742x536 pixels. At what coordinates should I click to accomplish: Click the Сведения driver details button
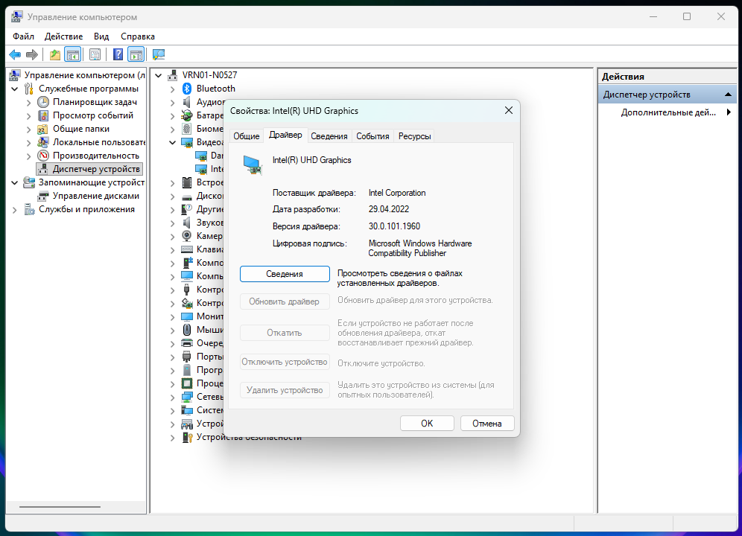click(x=285, y=274)
